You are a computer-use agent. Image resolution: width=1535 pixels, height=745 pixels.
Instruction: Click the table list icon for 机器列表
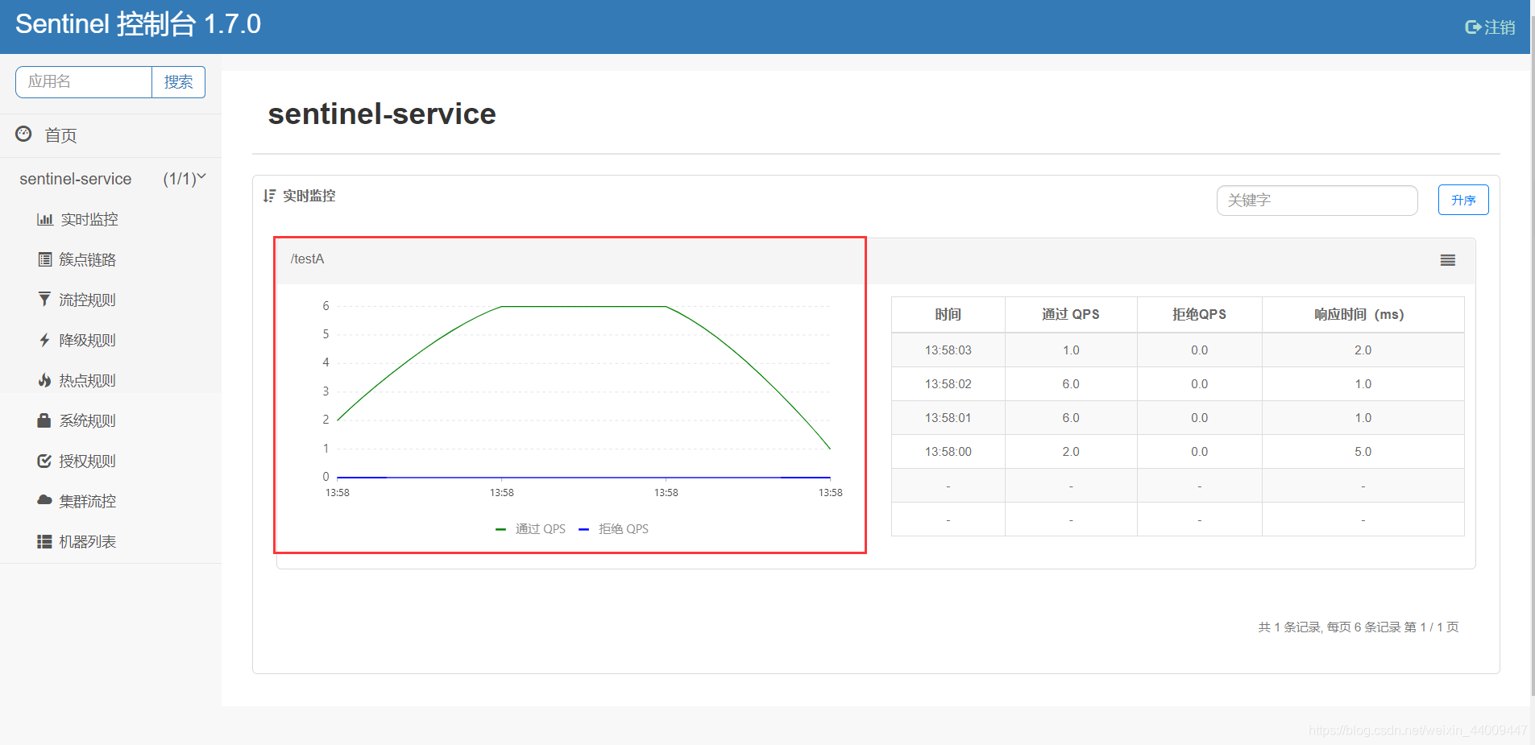click(44, 541)
